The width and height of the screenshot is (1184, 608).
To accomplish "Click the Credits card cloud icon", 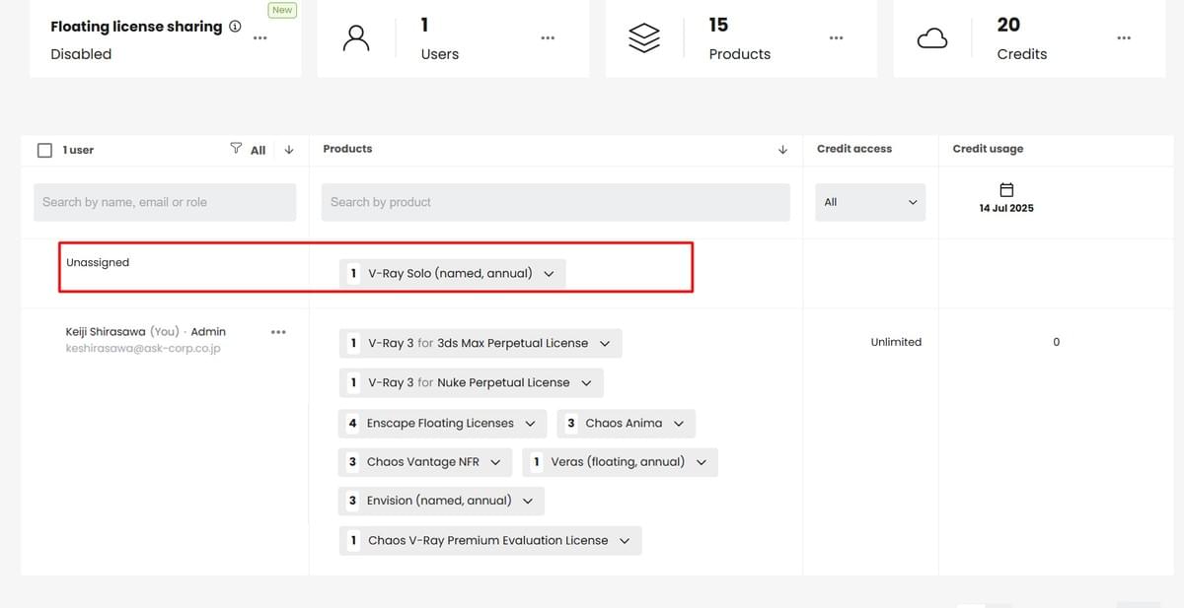I will 932,38.
